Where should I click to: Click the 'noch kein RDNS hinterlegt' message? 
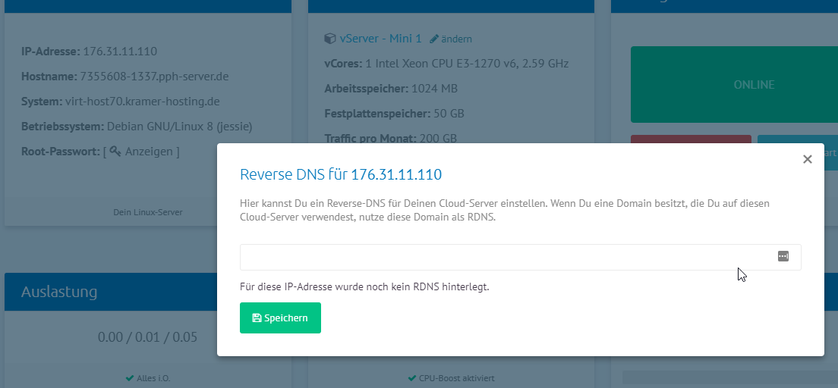364,286
